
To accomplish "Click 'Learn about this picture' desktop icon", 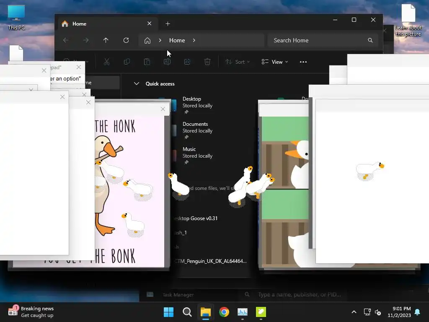I will 408,20.
